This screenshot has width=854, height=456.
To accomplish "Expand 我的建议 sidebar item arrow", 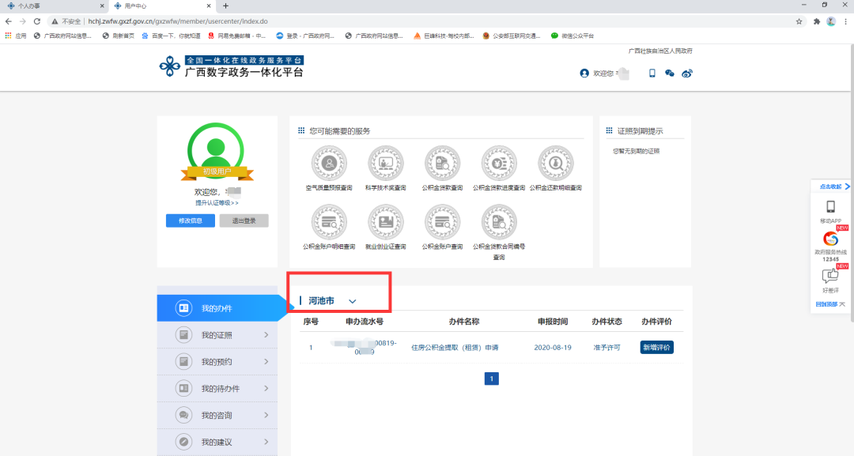I will tap(266, 442).
